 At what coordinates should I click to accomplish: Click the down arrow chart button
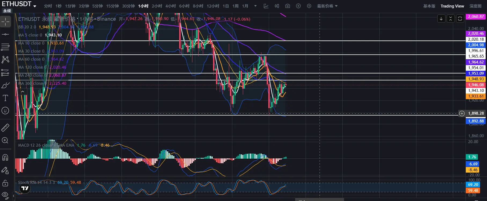441,18
